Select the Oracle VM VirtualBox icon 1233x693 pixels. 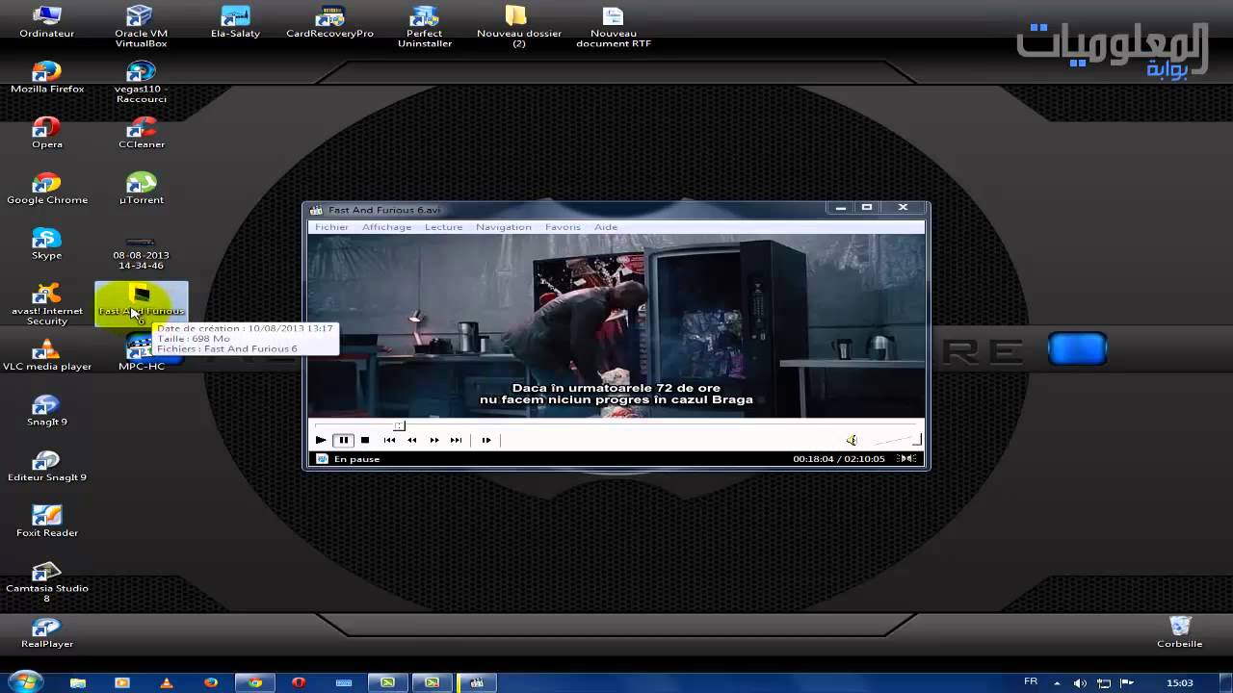(x=141, y=27)
